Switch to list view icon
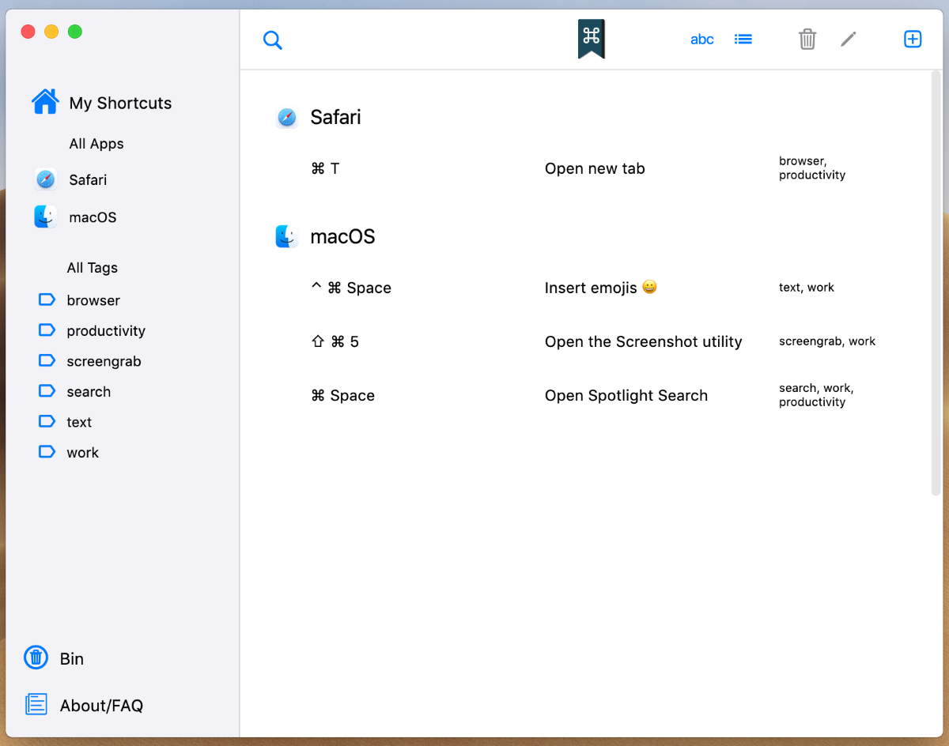Image resolution: width=949 pixels, height=746 pixels. [x=743, y=40]
